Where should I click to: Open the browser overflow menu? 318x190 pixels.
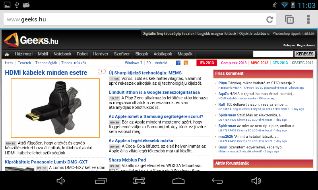[308, 19]
